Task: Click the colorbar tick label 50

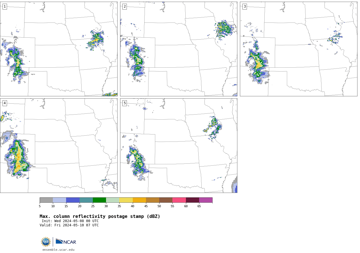Action: point(159,206)
